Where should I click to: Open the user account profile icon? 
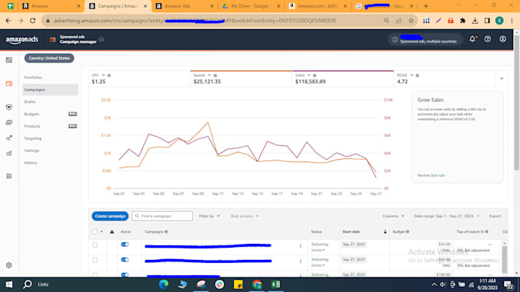click(502, 39)
